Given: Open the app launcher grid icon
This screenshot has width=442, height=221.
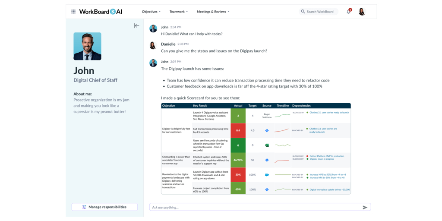Looking at the screenshot, I should (x=73, y=12).
